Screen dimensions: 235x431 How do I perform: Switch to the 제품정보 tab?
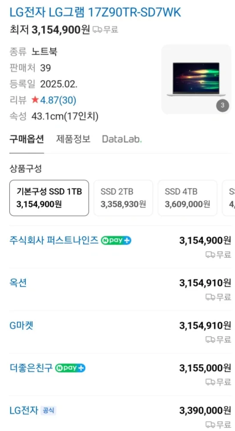[73, 139]
